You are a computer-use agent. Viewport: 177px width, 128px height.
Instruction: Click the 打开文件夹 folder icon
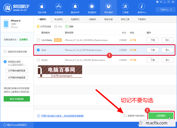tap(38, 27)
